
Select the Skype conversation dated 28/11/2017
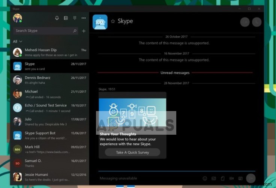click(x=49, y=66)
